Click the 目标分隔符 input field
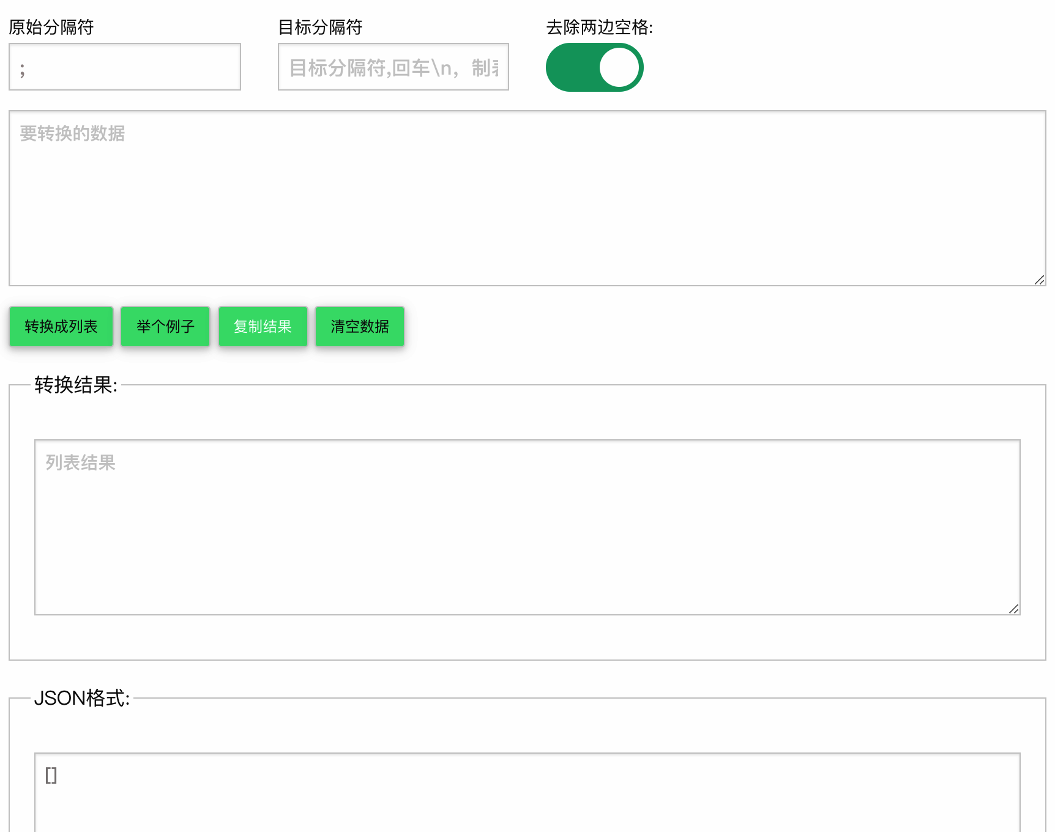Screen dimensions: 1055x832 pos(393,67)
